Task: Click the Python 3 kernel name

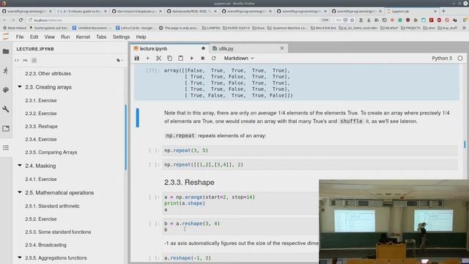Action: (x=441, y=58)
